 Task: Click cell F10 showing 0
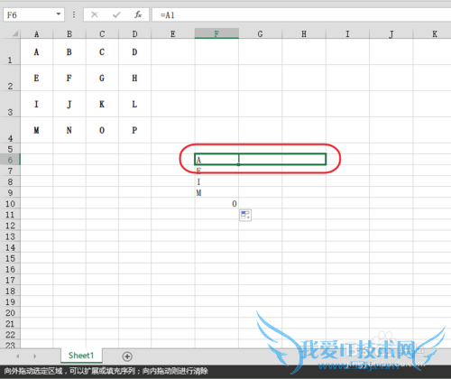[216, 204]
